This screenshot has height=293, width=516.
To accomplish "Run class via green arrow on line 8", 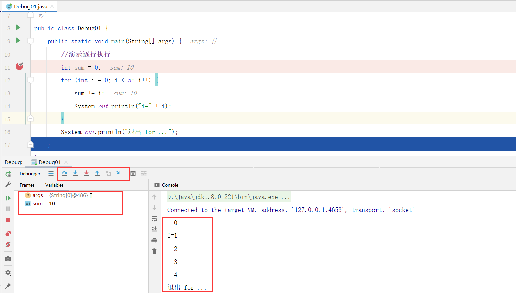I will coord(18,28).
